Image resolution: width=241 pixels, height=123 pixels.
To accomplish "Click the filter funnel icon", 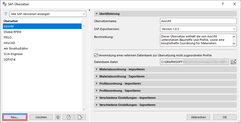I will pyautogui.click(x=6, y=14).
